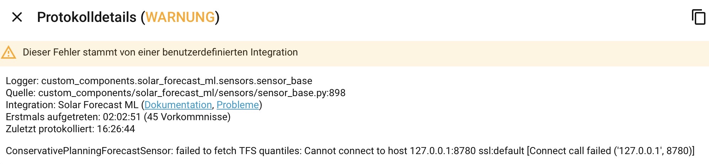Open the Dokumentation link
Image resolution: width=709 pixels, height=164 pixels.
pyautogui.click(x=178, y=105)
